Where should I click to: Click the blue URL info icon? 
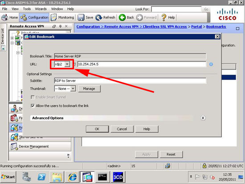(211, 64)
